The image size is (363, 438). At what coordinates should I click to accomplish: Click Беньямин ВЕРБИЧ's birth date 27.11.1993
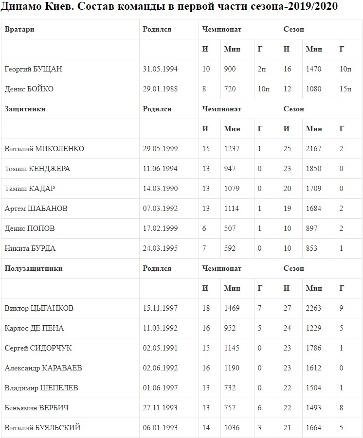tap(160, 408)
